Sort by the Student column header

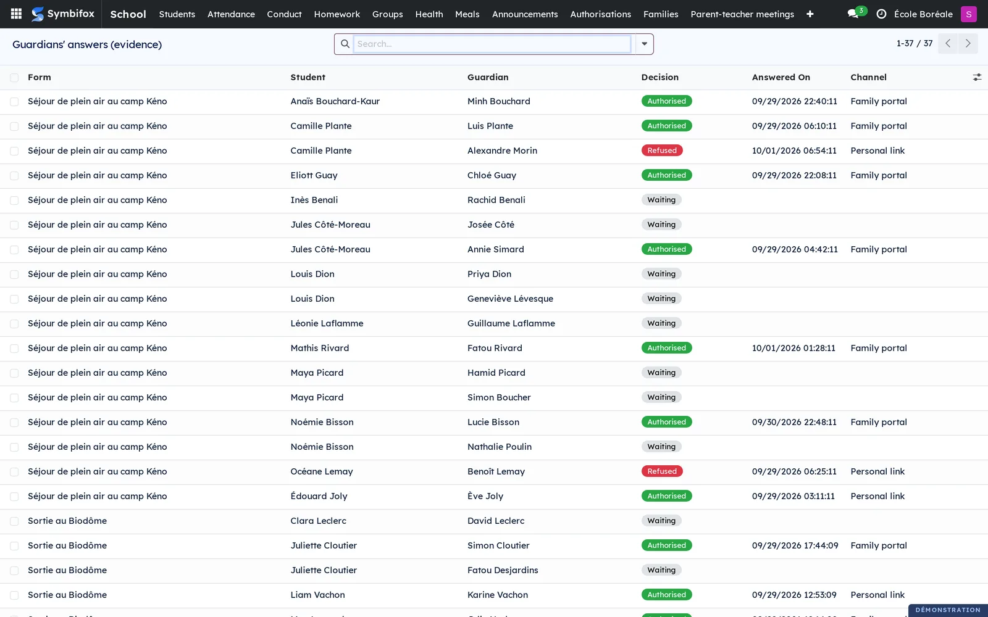(308, 77)
